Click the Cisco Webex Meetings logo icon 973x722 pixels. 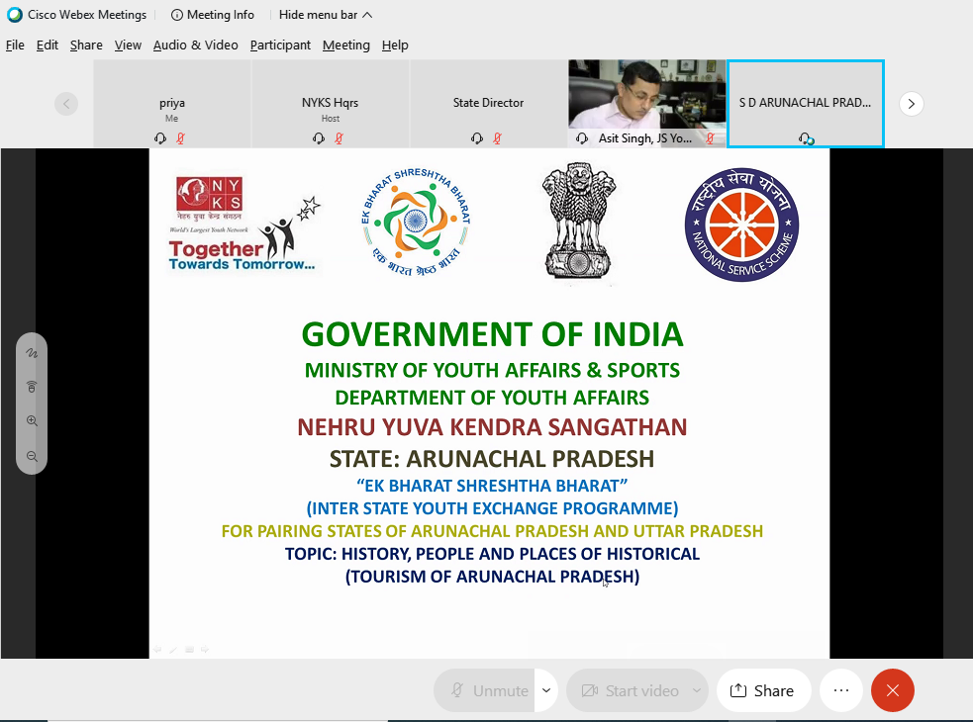[14, 15]
